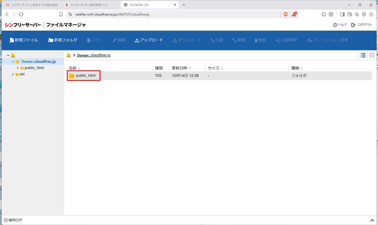
Task: Open the Upload (アップロード) tool
Action: 149,40
